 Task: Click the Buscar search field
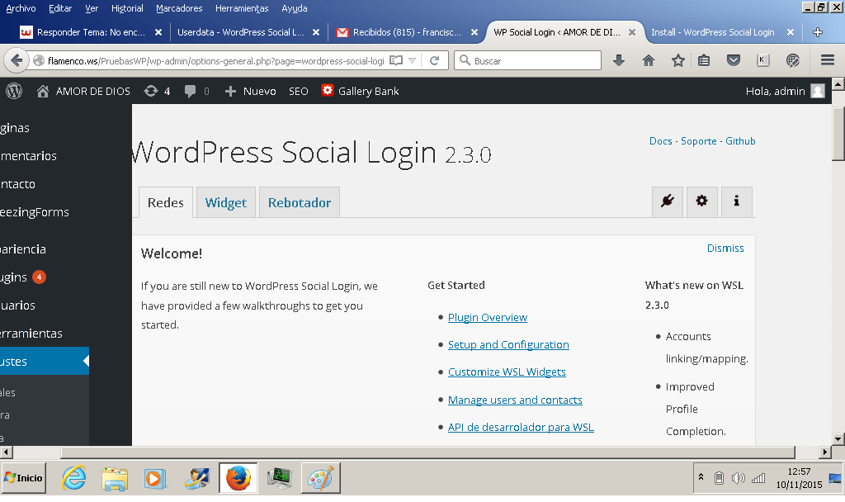click(x=527, y=60)
